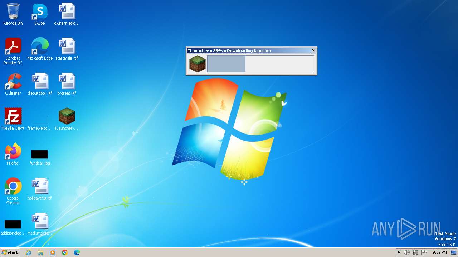This screenshot has height=257, width=458.
Task: Click the TLauncher download progress bar
Action: pos(260,64)
